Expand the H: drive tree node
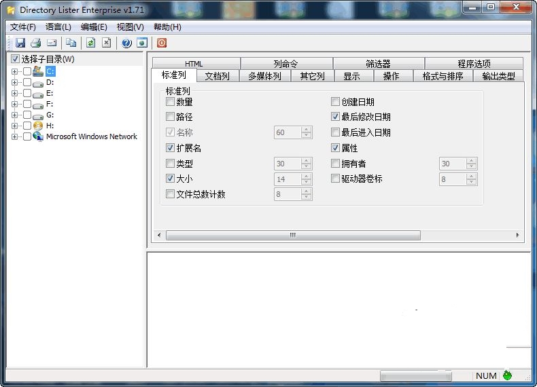The image size is (537, 387). (14, 126)
